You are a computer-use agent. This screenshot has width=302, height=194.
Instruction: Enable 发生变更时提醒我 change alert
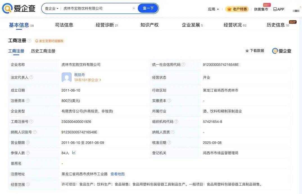pyautogui.click(x=49, y=41)
